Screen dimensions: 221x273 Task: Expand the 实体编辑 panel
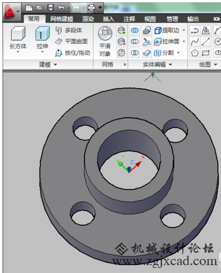157,65
